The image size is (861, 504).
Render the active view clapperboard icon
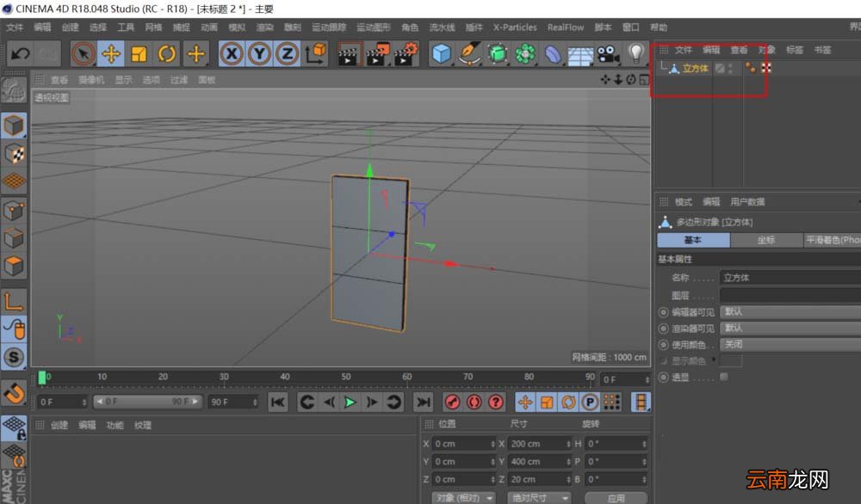click(349, 53)
